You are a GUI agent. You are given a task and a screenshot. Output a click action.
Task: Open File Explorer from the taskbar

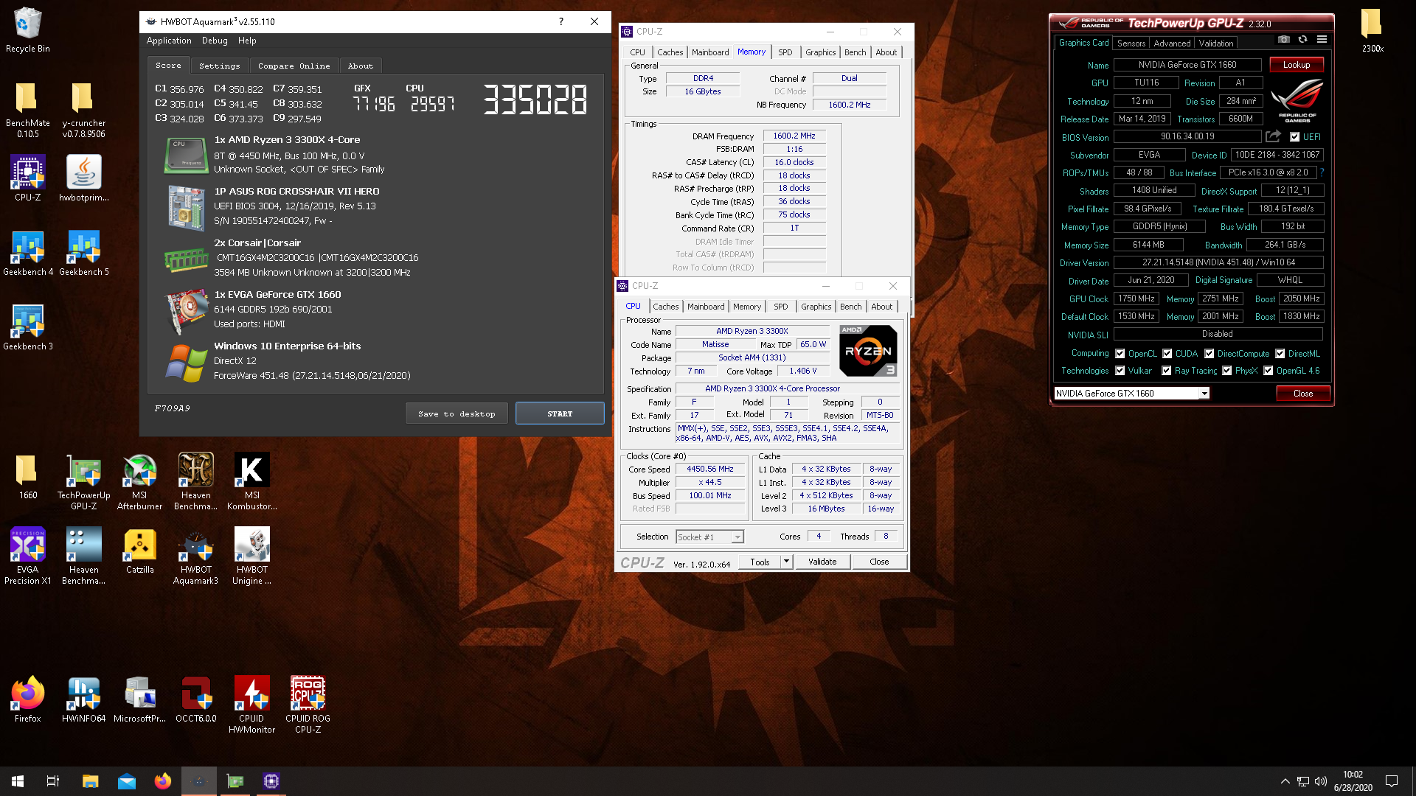pyautogui.click(x=90, y=781)
